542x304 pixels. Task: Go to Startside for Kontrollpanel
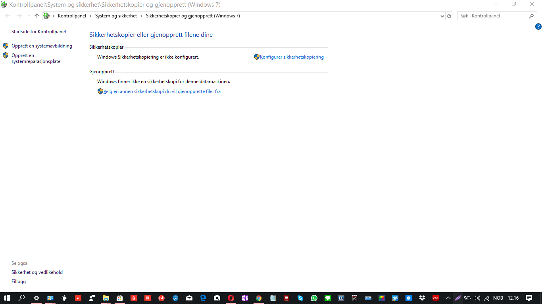coord(38,32)
